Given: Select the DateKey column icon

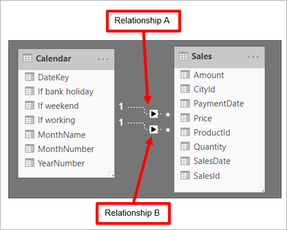Looking at the screenshot, I should coord(30,77).
